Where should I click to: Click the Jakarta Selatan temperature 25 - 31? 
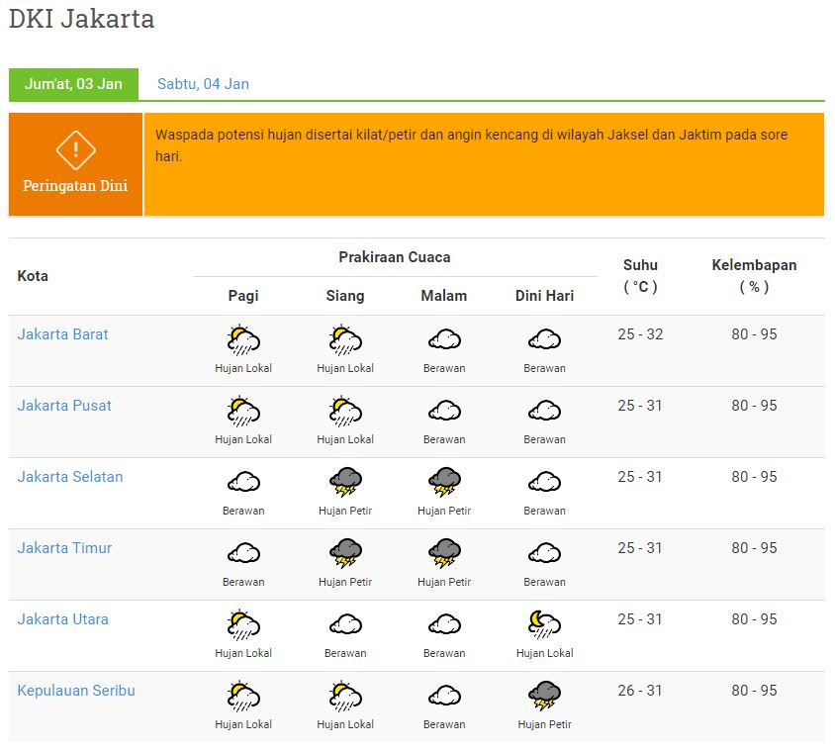coord(640,477)
